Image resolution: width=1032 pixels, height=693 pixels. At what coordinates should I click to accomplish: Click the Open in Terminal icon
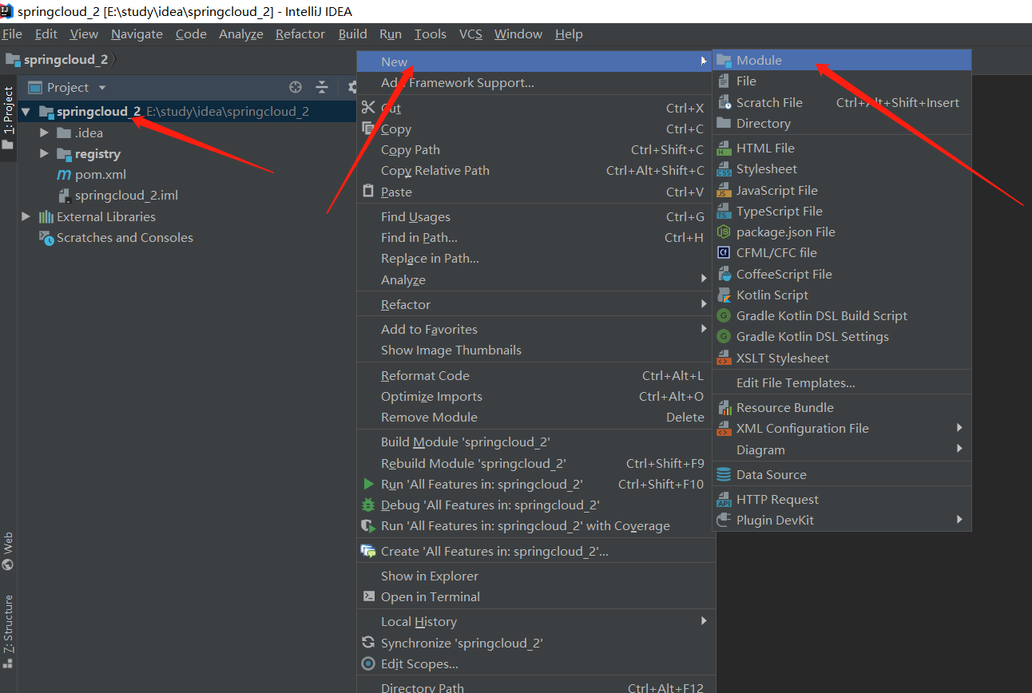click(368, 596)
